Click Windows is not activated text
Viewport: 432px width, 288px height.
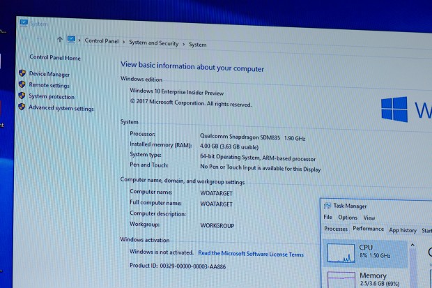[x=162, y=252]
